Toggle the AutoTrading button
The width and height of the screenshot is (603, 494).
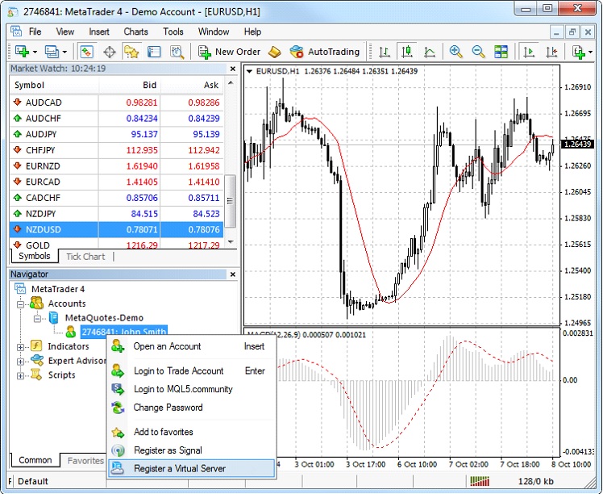click(x=325, y=52)
